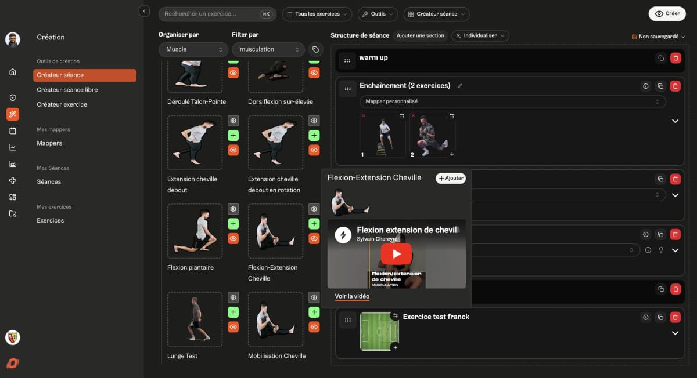Open Créateur séance libre in sidebar
Viewport: 697px width, 378px height.
click(67, 90)
